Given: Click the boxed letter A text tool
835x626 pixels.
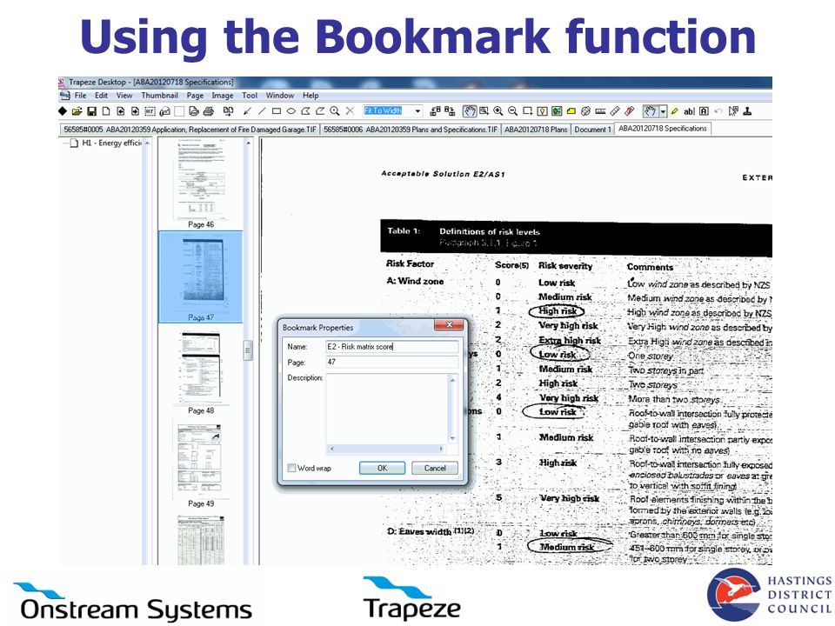Looking at the screenshot, I should coord(704,111).
